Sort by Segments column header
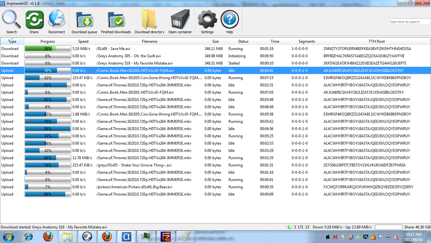Screen dimensions: 431x243 (x=306, y=41)
